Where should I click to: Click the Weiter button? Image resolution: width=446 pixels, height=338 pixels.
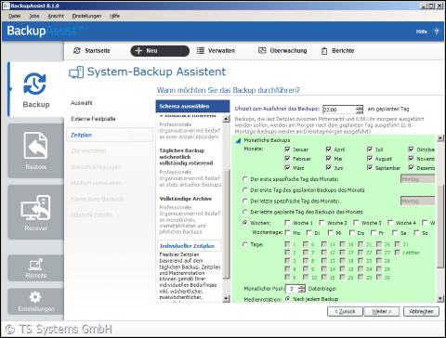click(x=382, y=311)
